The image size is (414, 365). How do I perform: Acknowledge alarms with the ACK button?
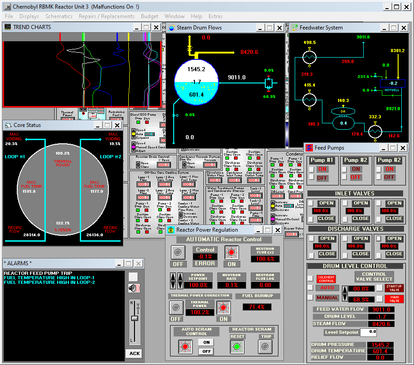point(135,353)
